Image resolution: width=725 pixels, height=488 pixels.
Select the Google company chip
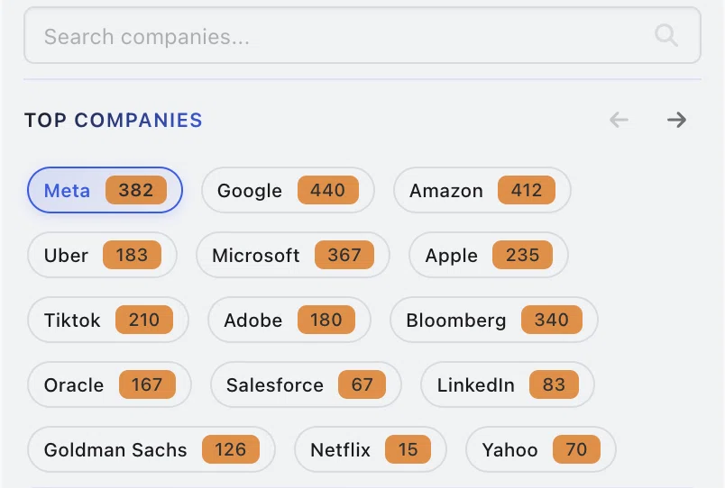(288, 190)
